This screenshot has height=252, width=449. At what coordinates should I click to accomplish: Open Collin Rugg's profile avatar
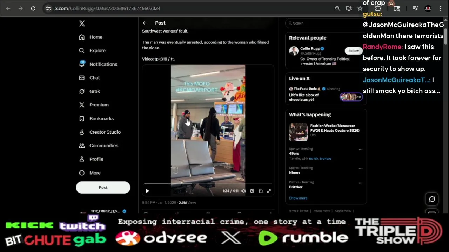[x=294, y=51]
